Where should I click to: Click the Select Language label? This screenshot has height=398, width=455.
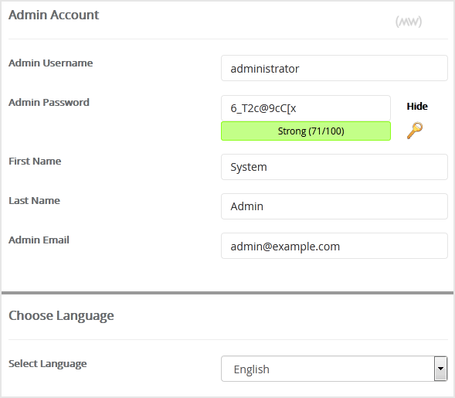click(x=48, y=364)
